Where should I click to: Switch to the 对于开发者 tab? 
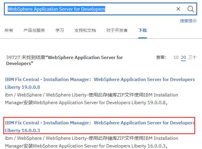coord(117,30)
